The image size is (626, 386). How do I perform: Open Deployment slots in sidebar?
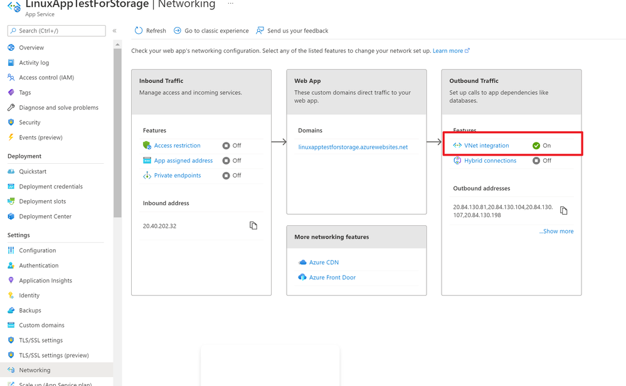(42, 201)
